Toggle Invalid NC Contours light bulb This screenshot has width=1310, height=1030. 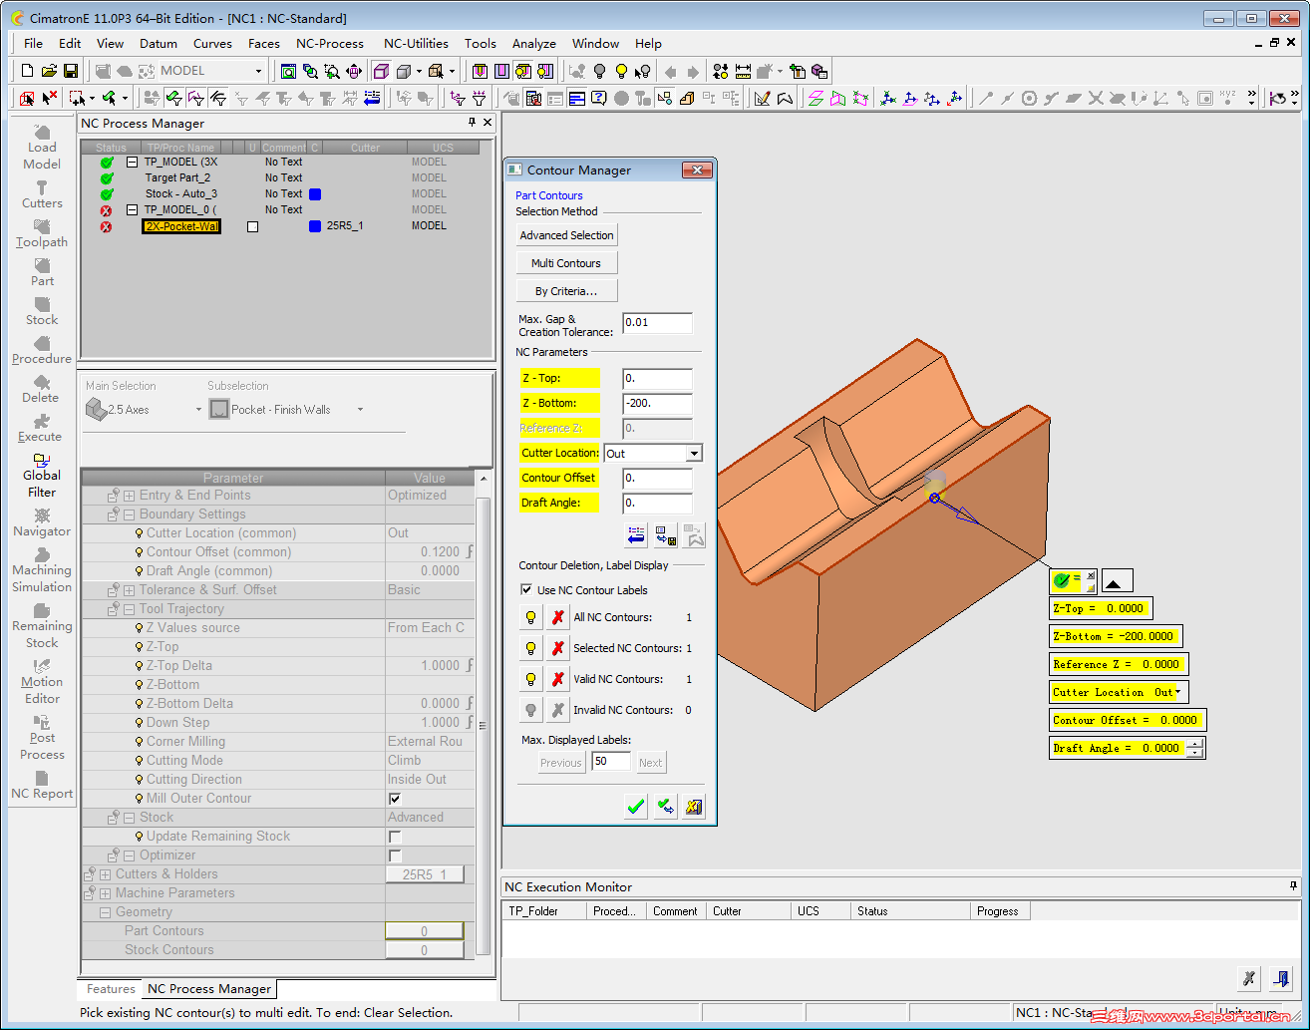[x=530, y=710]
